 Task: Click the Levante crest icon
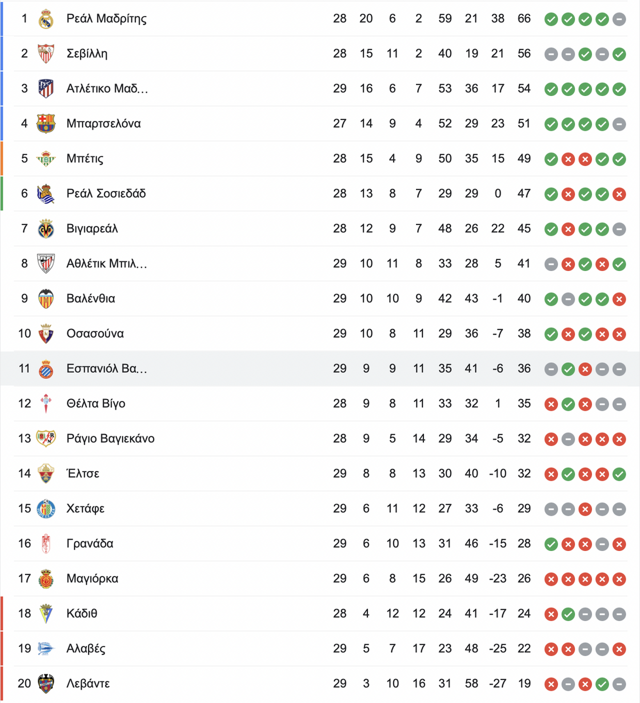pyautogui.click(x=46, y=684)
